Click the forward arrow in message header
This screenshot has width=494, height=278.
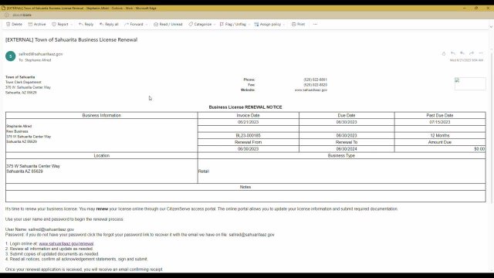[x=472, y=53]
